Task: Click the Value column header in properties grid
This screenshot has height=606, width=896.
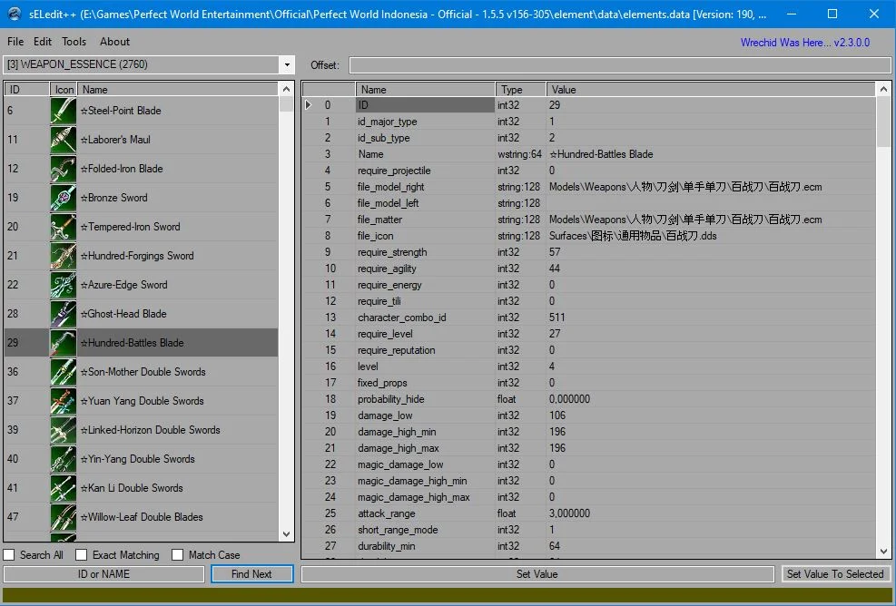Action: (x=710, y=90)
